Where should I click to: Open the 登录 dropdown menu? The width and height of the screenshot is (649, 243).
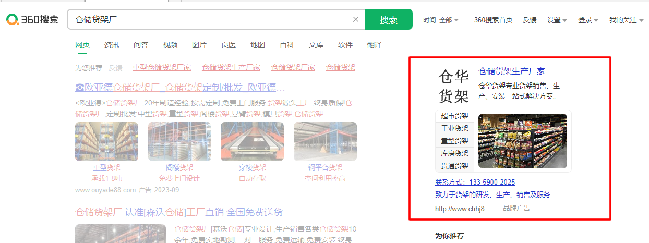[x=588, y=20]
